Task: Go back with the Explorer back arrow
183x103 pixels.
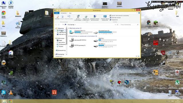Action: click(x=56, y=25)
